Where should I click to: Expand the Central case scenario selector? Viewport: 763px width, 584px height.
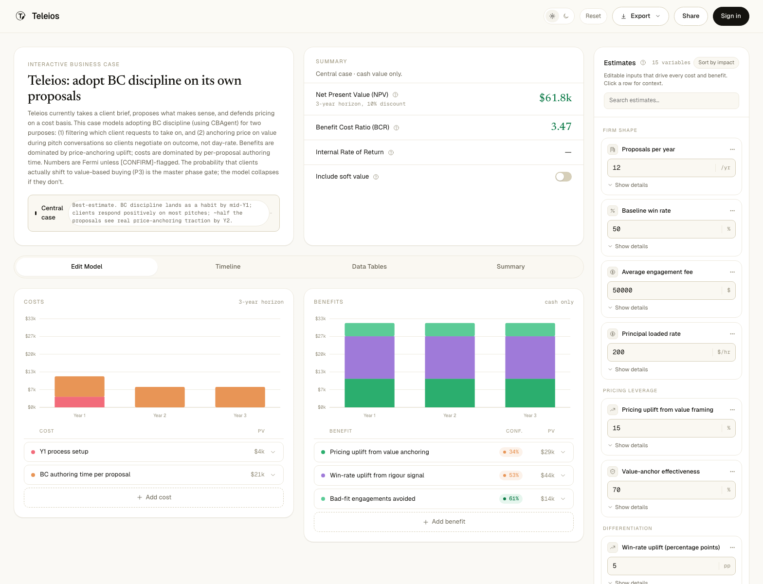[x=154, y=213]
